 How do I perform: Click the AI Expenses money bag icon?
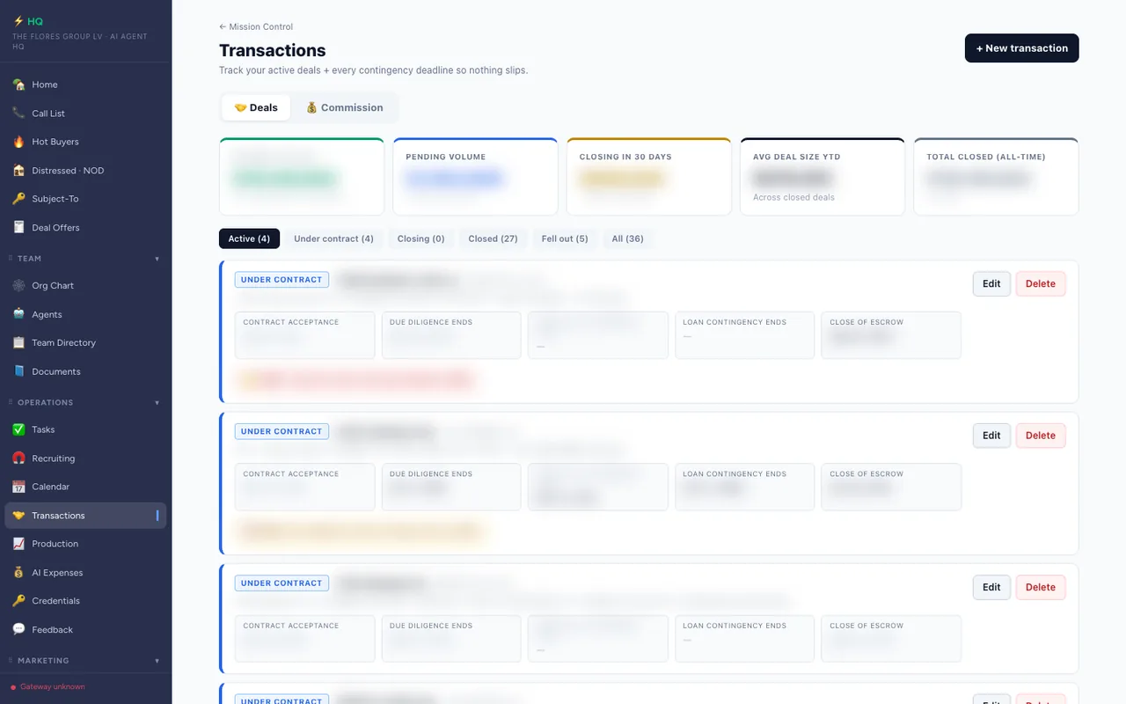18,573
